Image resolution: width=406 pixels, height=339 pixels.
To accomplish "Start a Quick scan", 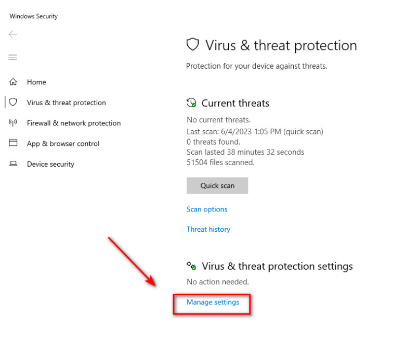I will click(x=217, y=185).
